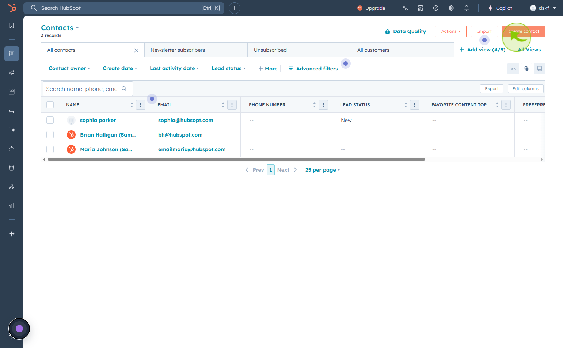
Task: Open the Notifications bell icon
Action: [467, 8]
